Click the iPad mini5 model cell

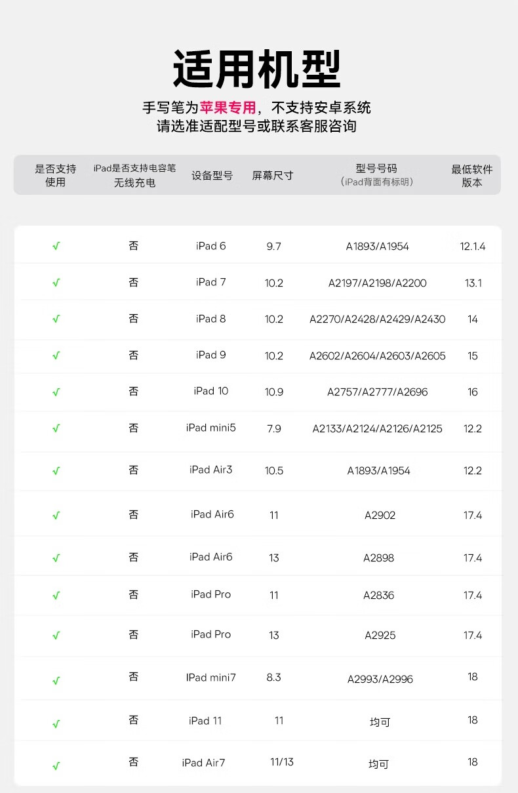(210, 428)
